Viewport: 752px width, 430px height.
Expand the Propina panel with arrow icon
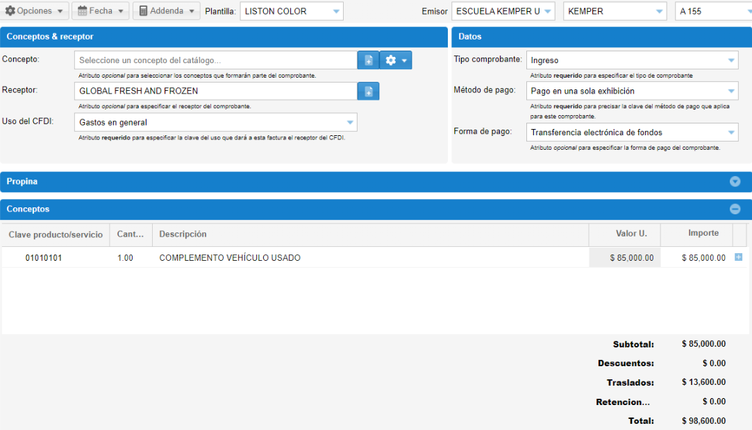(x=735, y=182)
